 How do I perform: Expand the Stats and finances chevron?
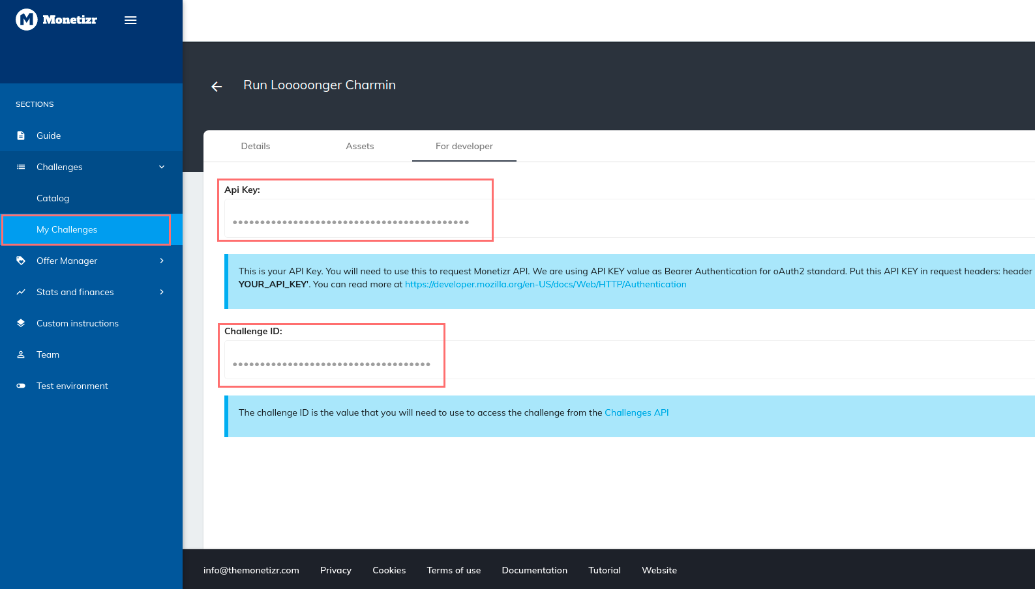coord(162,292)
